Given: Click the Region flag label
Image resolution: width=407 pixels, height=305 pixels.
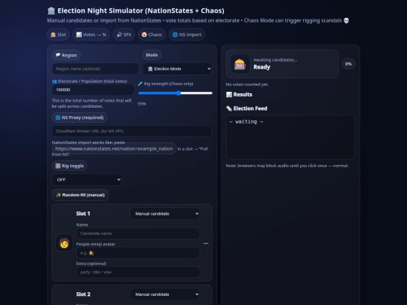Looking at the screenshot, I should point(66,55).
